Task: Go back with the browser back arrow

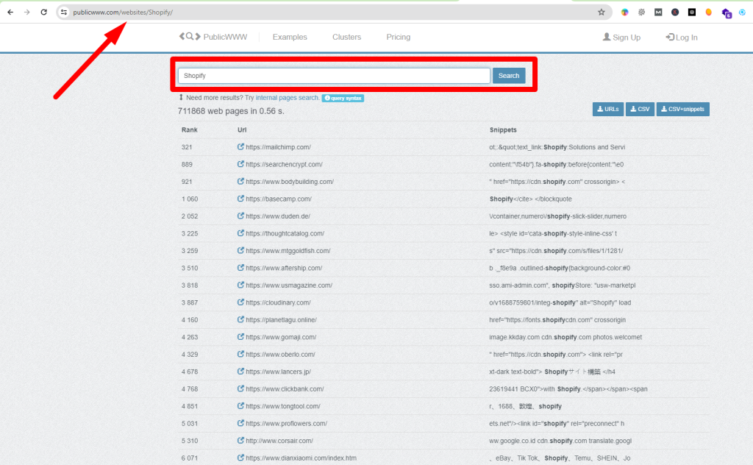Action: tap(10, 12)
